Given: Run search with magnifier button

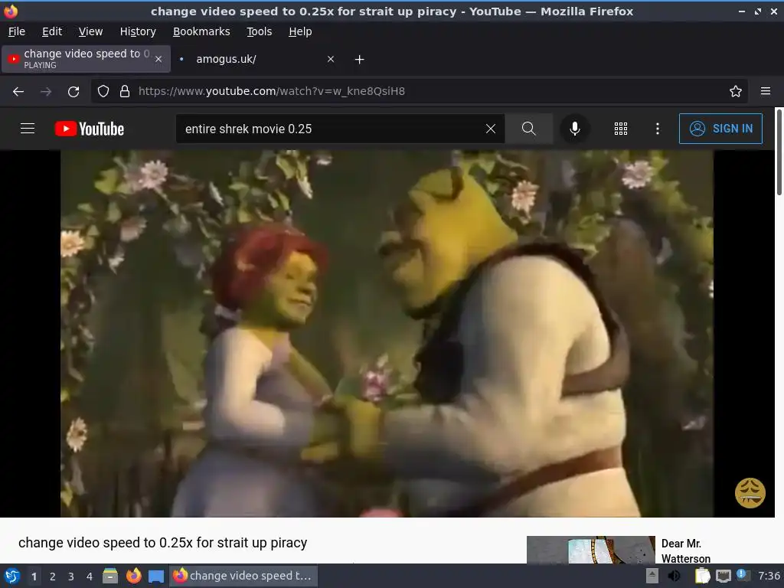Looking at the screenshot, I should [528, 129].
